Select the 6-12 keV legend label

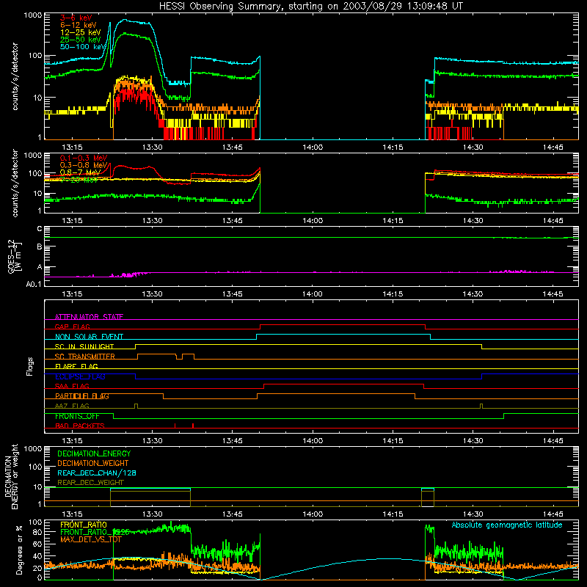(79, 25)
